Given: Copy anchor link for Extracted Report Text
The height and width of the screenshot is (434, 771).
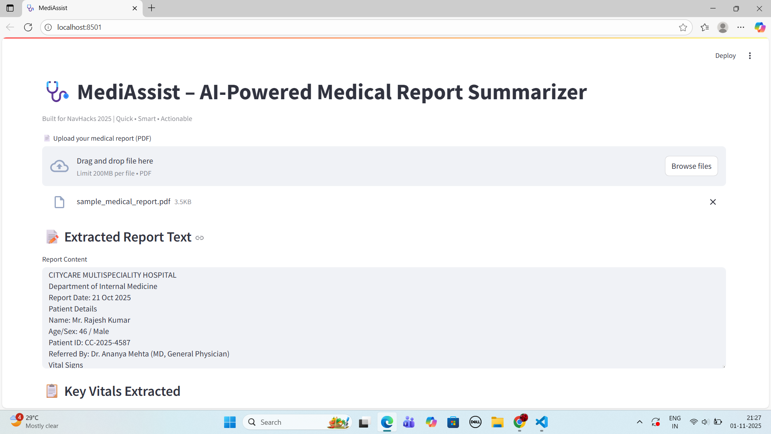Looking at the screenshot, I should coord(200,238).
